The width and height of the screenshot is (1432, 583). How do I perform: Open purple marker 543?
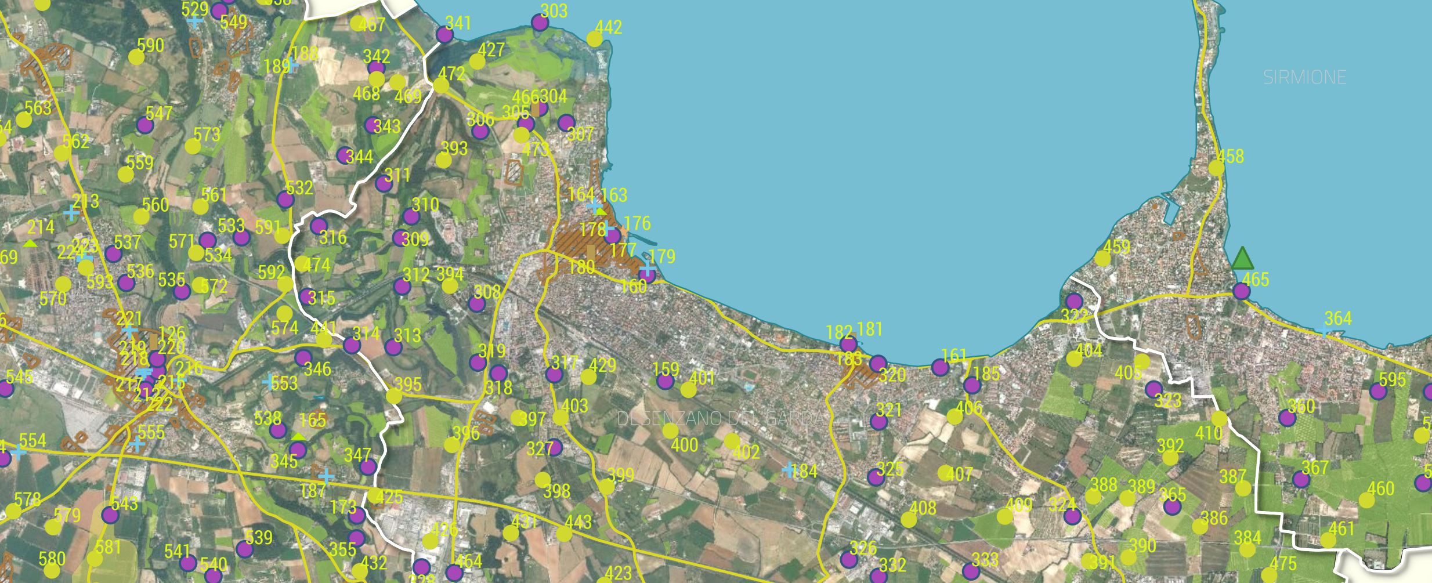coord(110,515)
